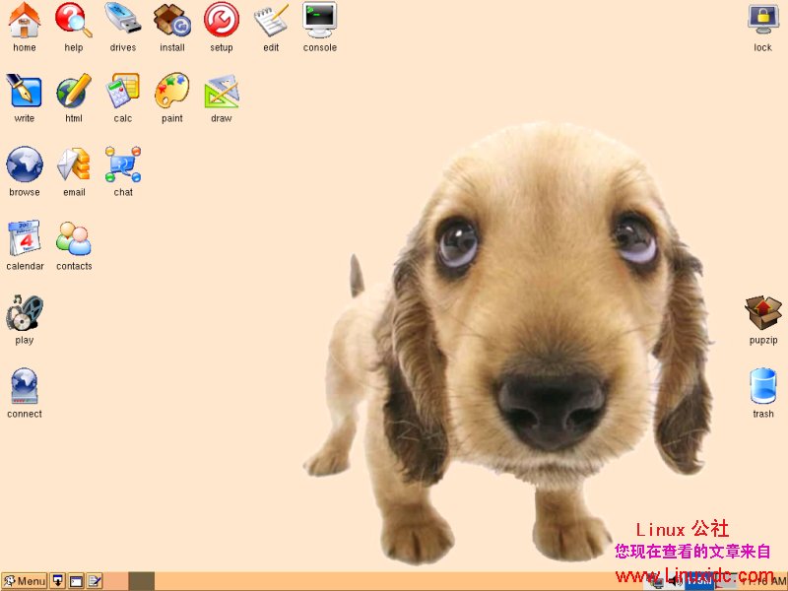Launch the console terminal

click(319, 20)
